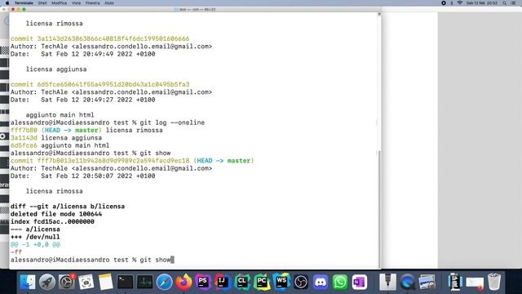Click the 'aggiunto main html' commit message under Date 20:49:27
Screen dimensions: 522x294
click(60, 115)
